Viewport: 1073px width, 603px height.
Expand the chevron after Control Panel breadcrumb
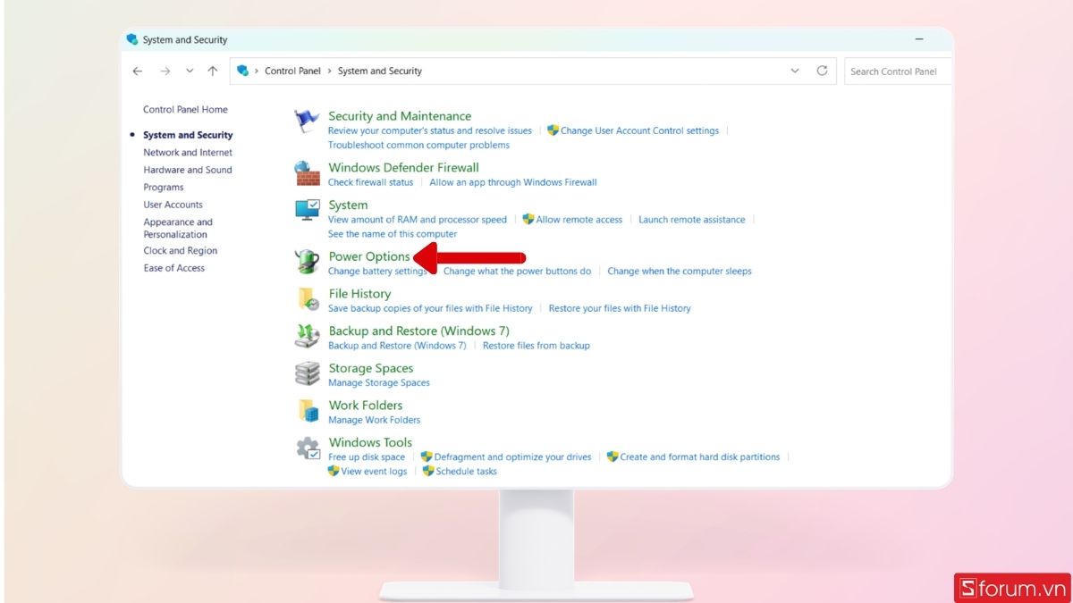point(329,71)
